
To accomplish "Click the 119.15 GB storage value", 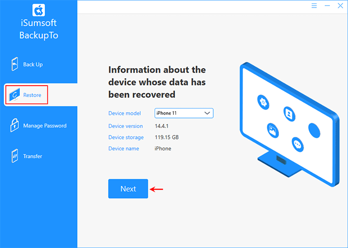I will (x=167, y=137).
